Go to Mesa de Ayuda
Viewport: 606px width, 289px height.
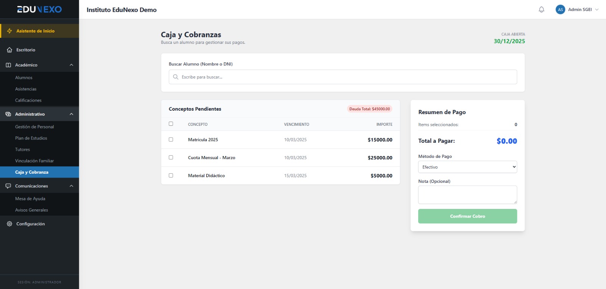tap(30, 199)
